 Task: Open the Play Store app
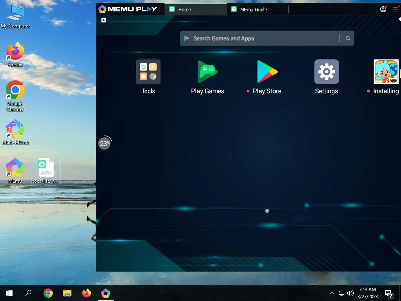[267, 72]
